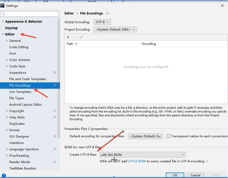Focus the settings search input field
This screenshot has height=178, width=228.
click(x=29, y=14)
